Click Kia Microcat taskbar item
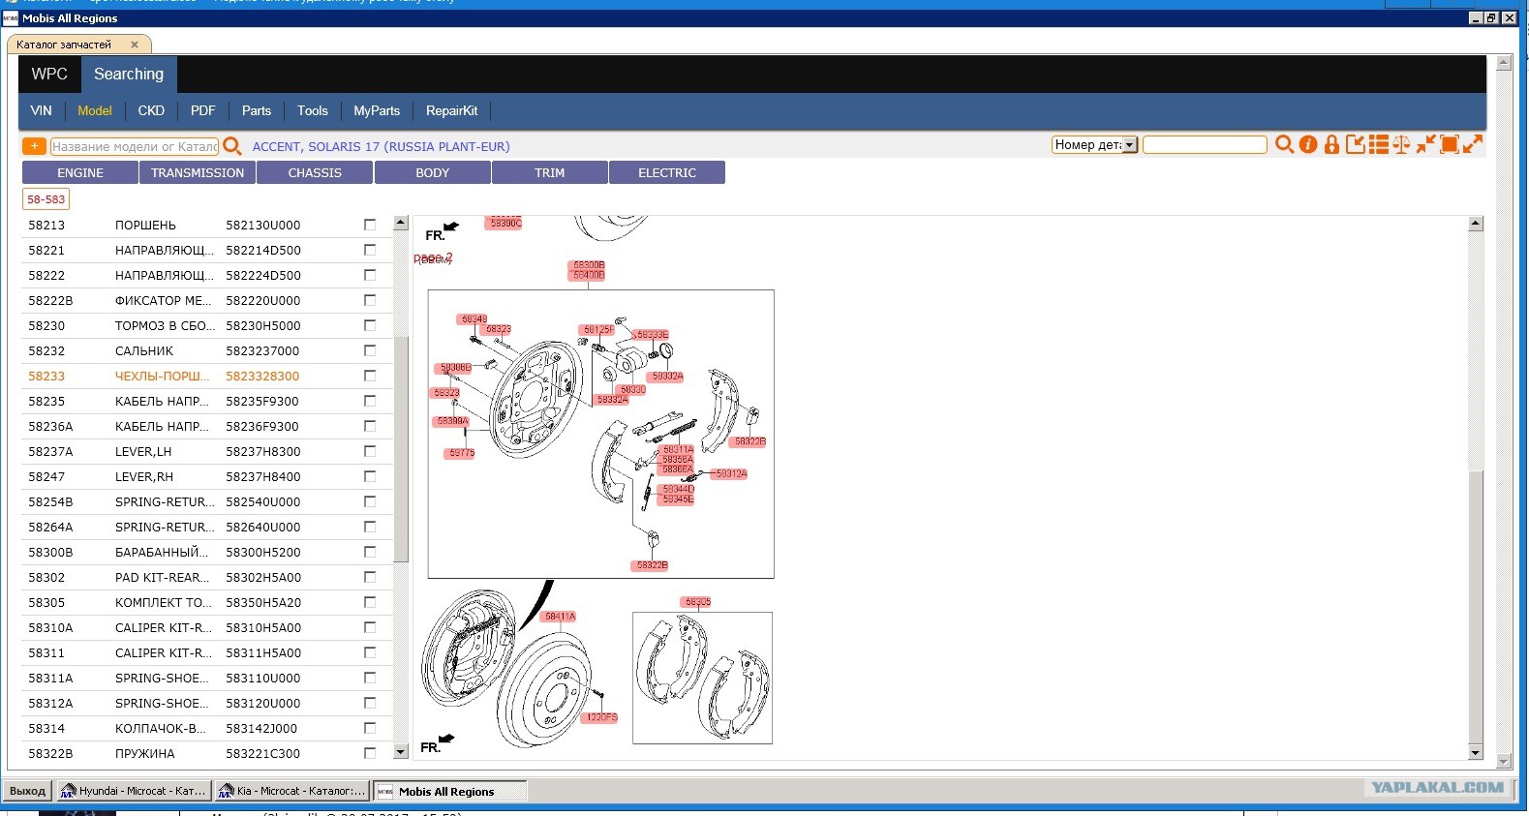The height and width of the screenshot is (816, 1529). (292, 791)
